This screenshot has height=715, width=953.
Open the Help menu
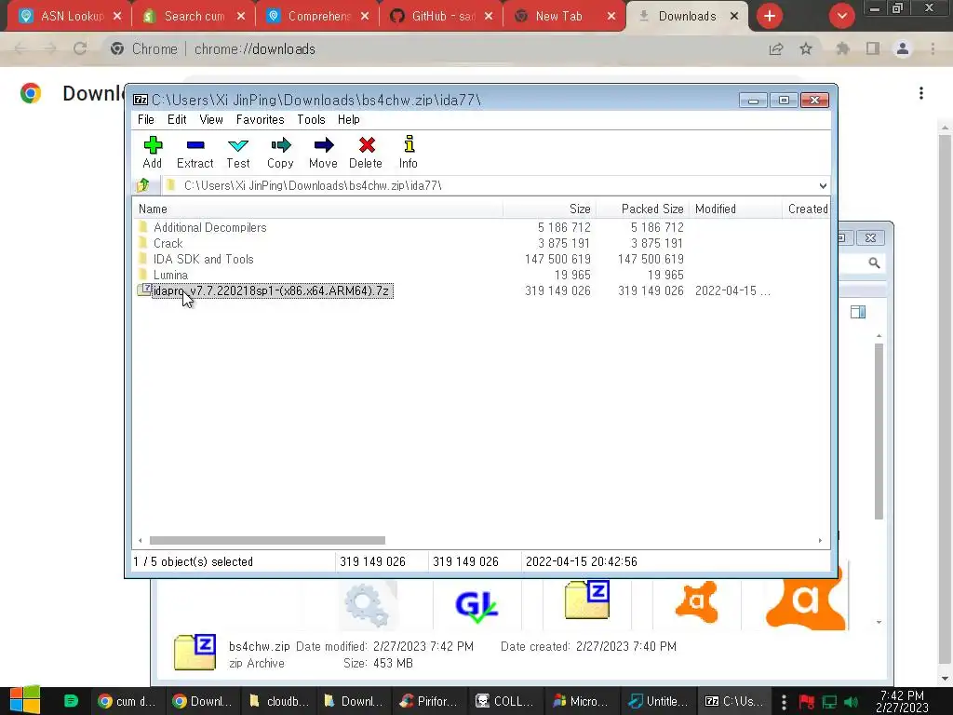(349, 119)
